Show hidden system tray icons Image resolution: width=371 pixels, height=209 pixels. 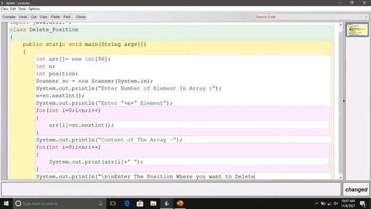pos(317,204)
